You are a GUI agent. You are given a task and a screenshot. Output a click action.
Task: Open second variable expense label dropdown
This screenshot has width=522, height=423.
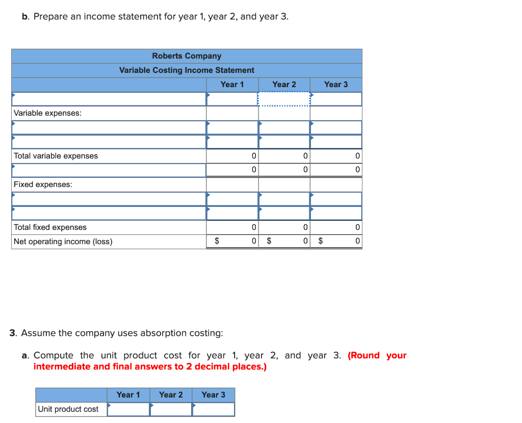[109, 142]
